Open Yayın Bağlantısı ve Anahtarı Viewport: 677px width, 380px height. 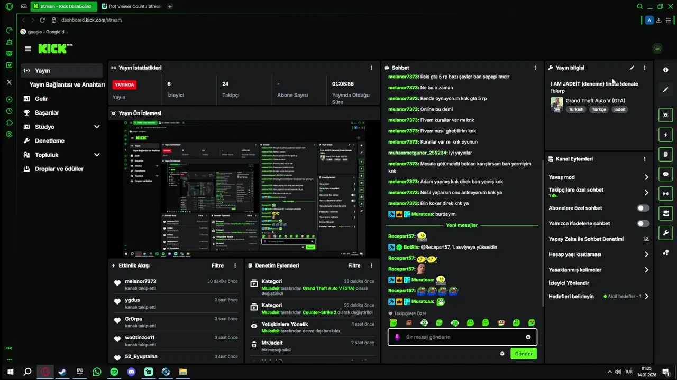pyautogui.click(x=67, y=84)
